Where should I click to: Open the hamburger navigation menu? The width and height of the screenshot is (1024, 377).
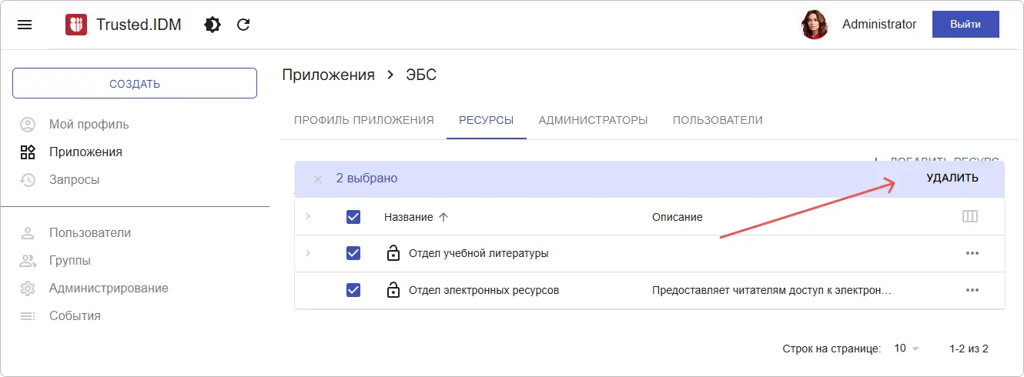[x=25, y=25]
